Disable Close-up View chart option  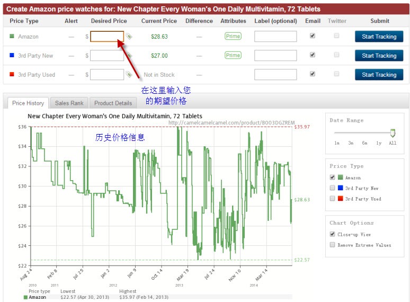coord(332,234)
